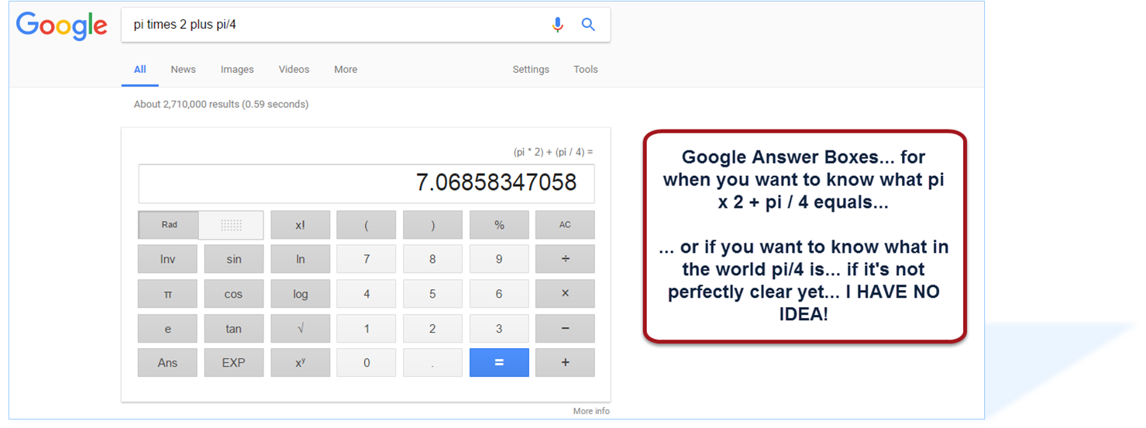
Task: Open the More search categories menu
Action: 346,70
